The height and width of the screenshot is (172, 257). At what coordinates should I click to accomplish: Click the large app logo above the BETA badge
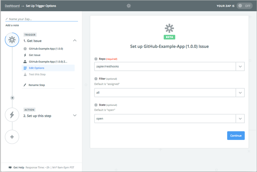[169, 28]
